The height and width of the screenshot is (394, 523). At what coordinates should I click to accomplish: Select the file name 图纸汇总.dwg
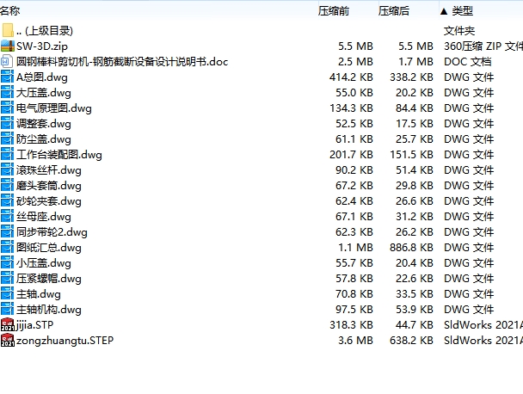coord(49,248)
